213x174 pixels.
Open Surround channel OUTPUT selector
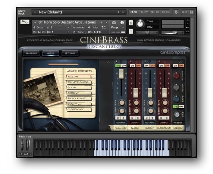click(x=164, y=123)
